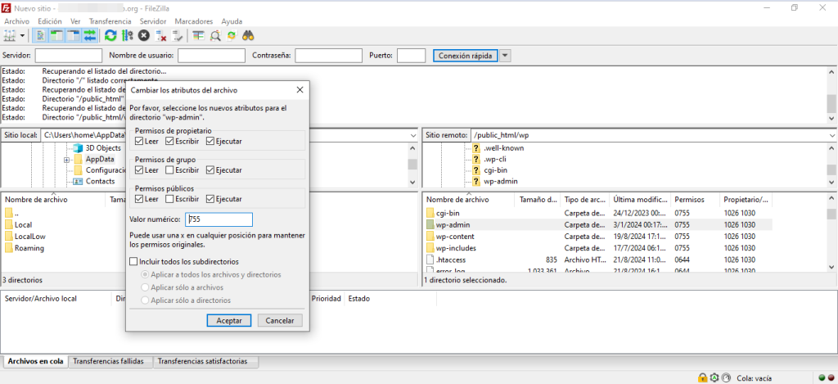Open the Edición menu
This screenshot has width=838, height=384.
50,21
